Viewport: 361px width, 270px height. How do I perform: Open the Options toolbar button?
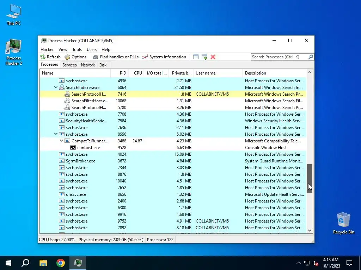(75, 57)
